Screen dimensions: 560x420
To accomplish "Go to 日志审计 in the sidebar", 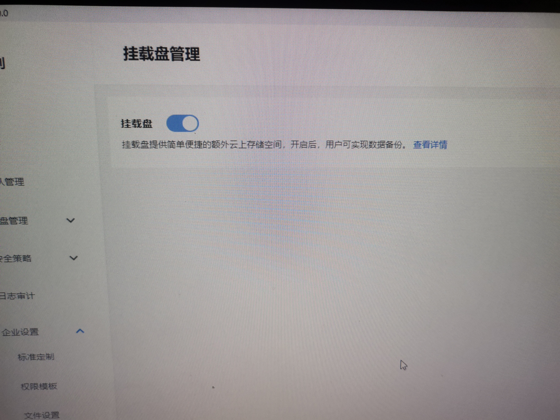I will (17, 296).
